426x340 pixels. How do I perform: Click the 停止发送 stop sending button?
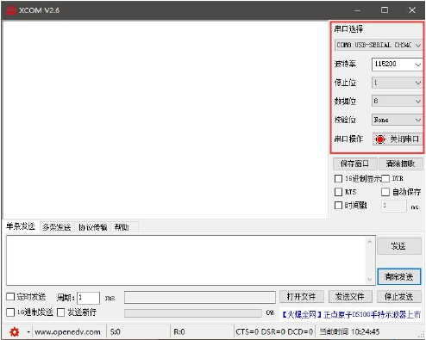399,297
